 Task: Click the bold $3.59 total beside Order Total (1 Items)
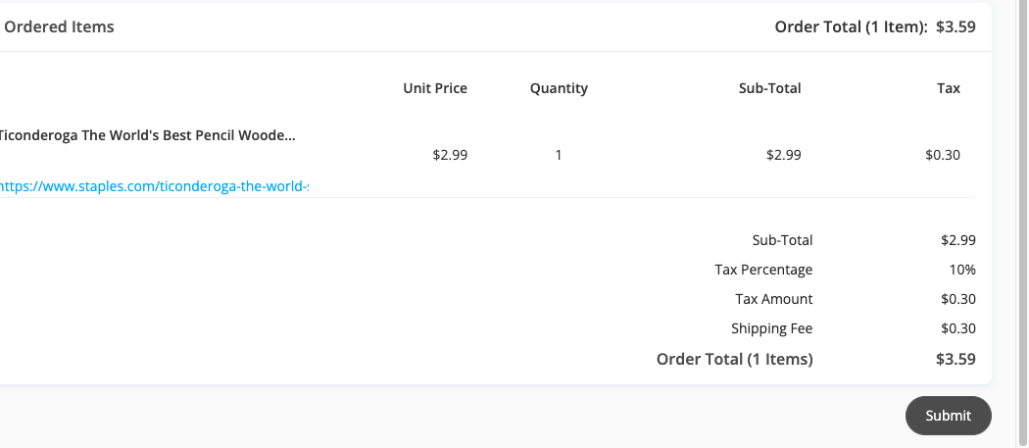pyautogui.click(x=955, y=360)
